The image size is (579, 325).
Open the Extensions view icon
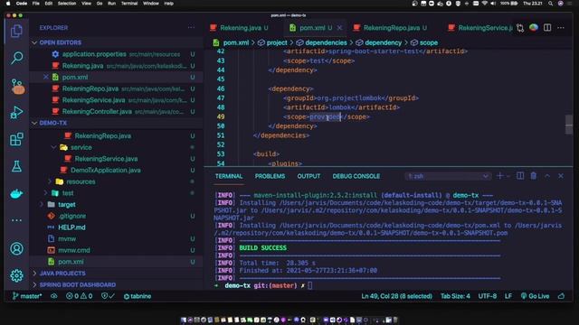[16, 139]
